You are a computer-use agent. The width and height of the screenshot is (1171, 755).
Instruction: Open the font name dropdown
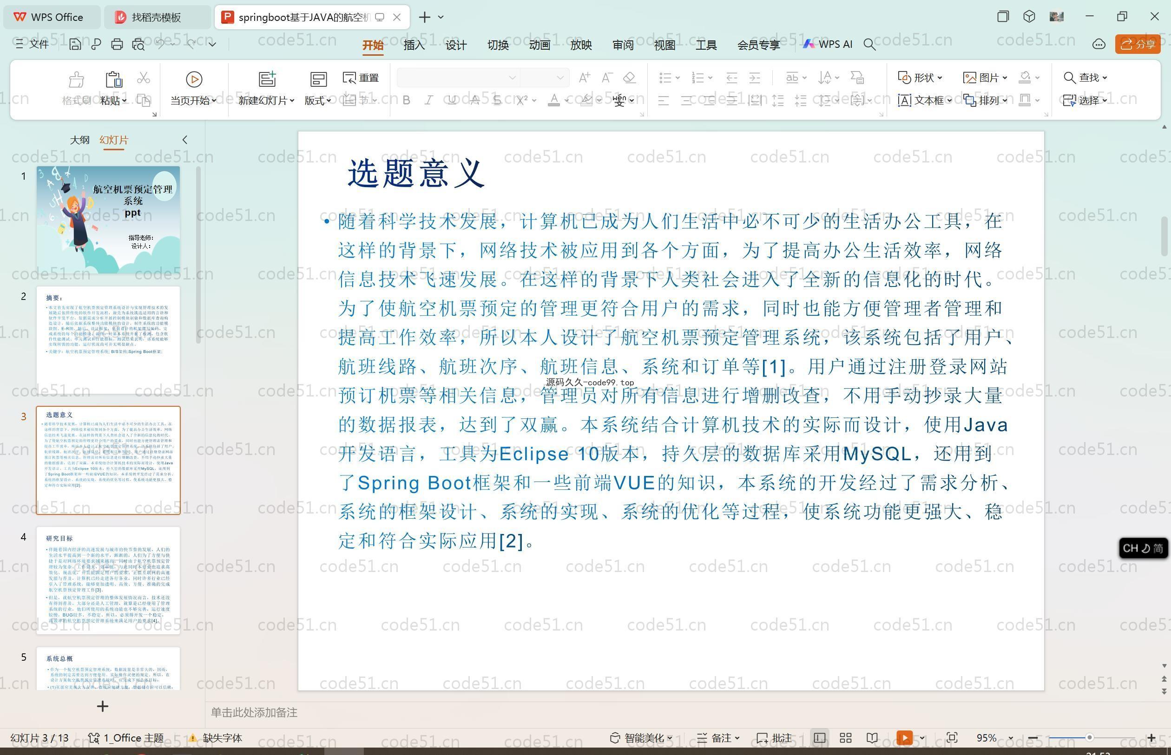[512, 78]
